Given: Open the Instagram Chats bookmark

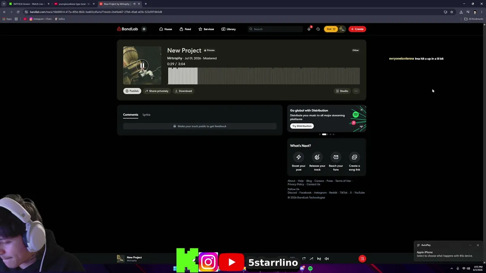Looking at the screenshot, I should coord(40,19).
